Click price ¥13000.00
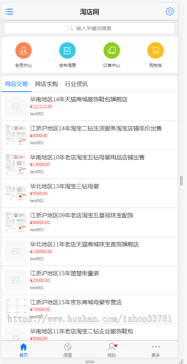Screen dimensions: 187x364 click(x=40, y=165)
